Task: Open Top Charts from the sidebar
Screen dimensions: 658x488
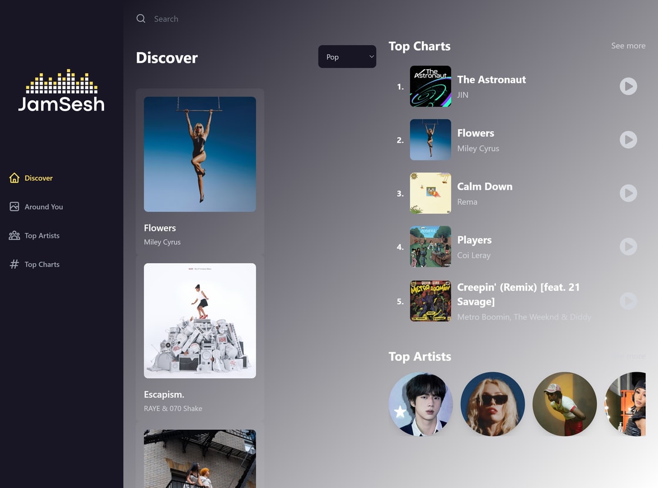Action: tap(42, 264)
